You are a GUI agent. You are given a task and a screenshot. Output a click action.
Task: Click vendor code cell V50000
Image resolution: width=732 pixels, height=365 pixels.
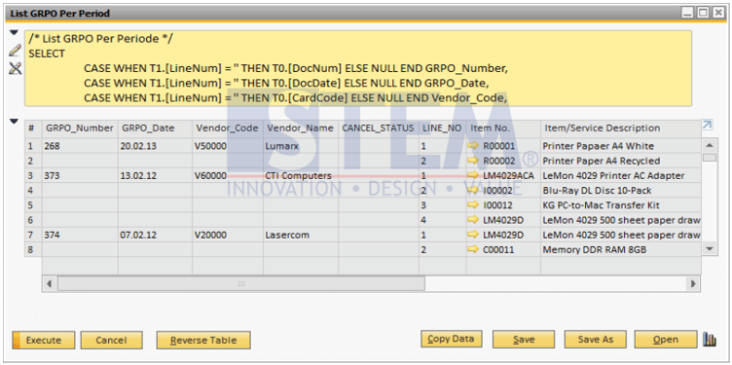[x=228, y=146]
